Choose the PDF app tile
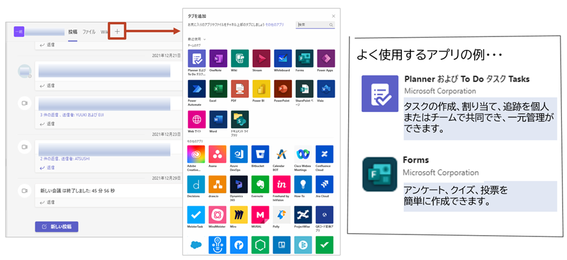 pyautogui.click(x=240, y=89)
